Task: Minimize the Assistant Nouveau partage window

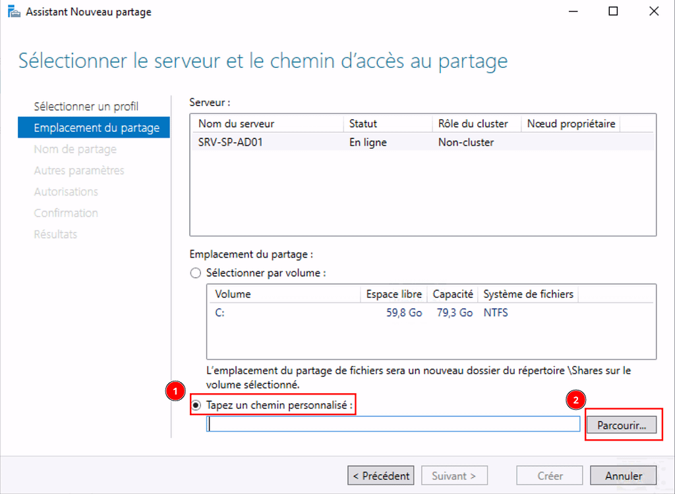Action: click(572, 12)
